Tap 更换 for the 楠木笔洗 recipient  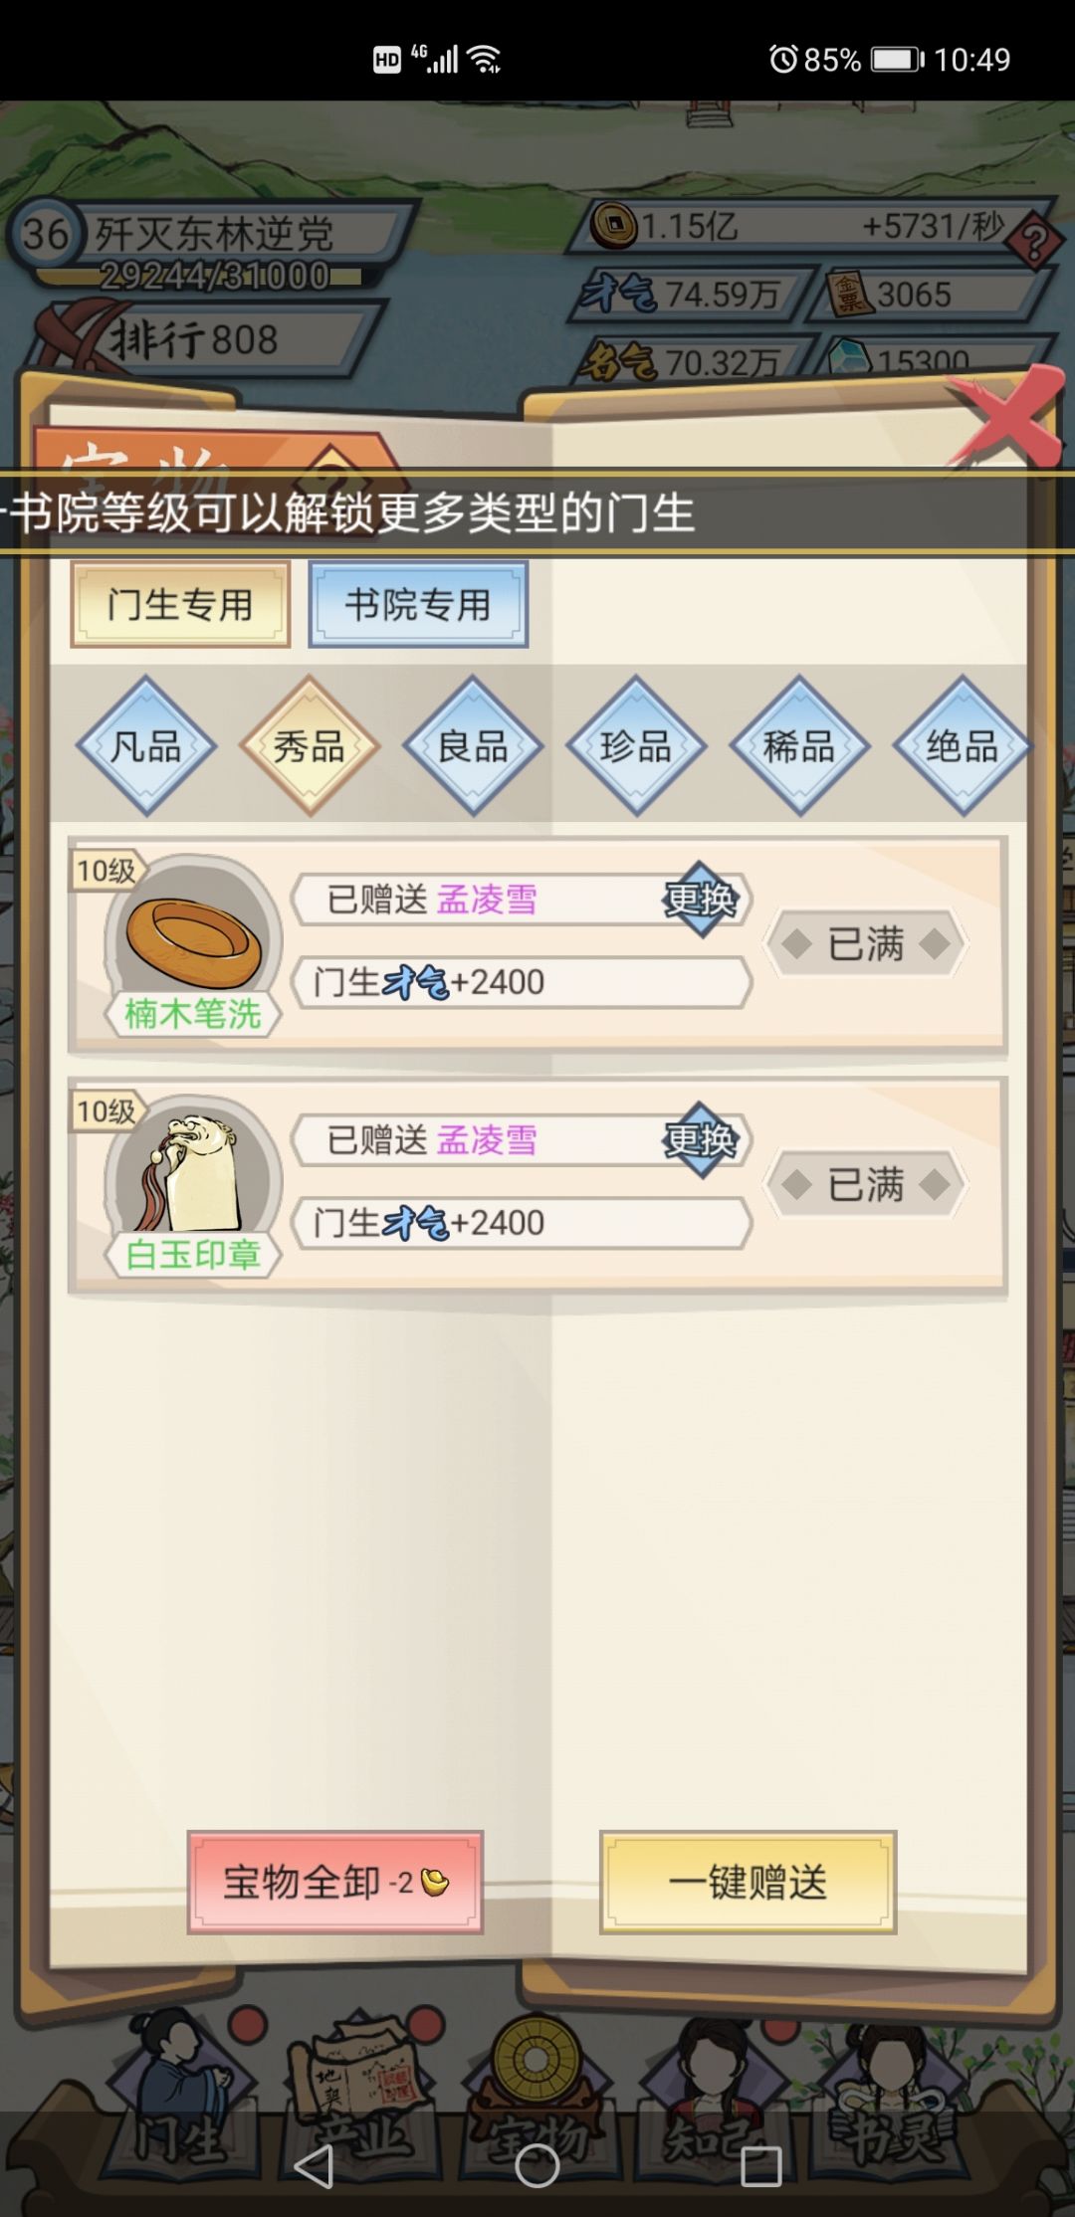[x=701, y=900]
